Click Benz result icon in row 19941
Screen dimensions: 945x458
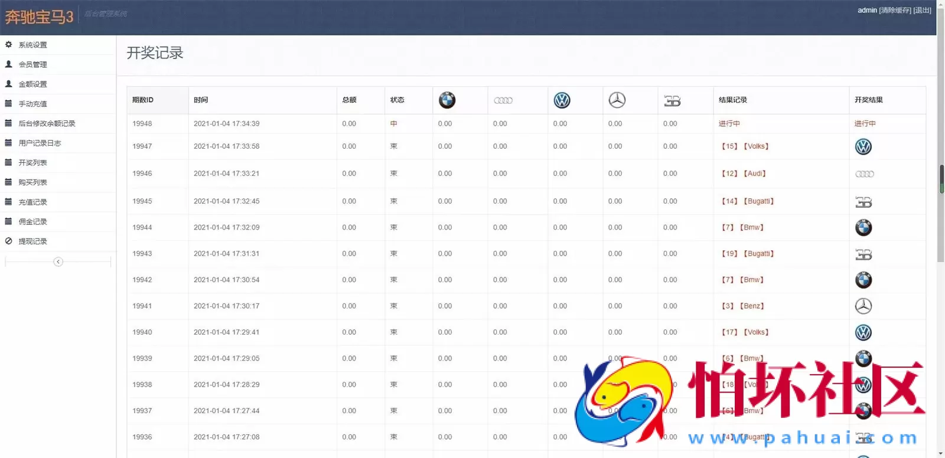coord(863,306)
